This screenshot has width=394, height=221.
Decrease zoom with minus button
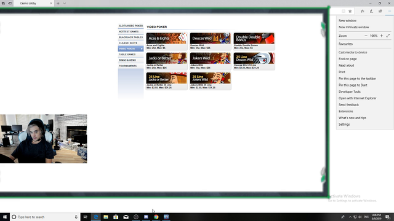366,36
